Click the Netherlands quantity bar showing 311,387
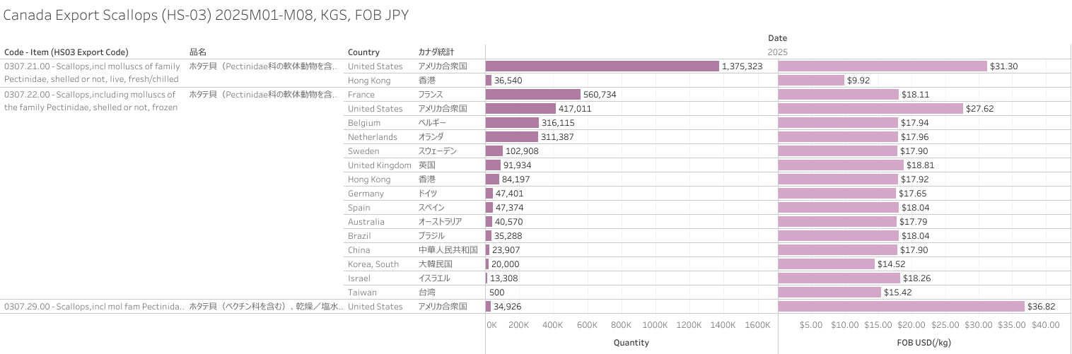Viewport: 1072px width, 354px height. point(511,137)
